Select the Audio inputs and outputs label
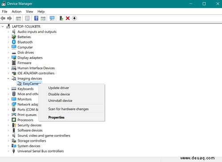Viewport: 222px width, 162px height. (37, 32)
